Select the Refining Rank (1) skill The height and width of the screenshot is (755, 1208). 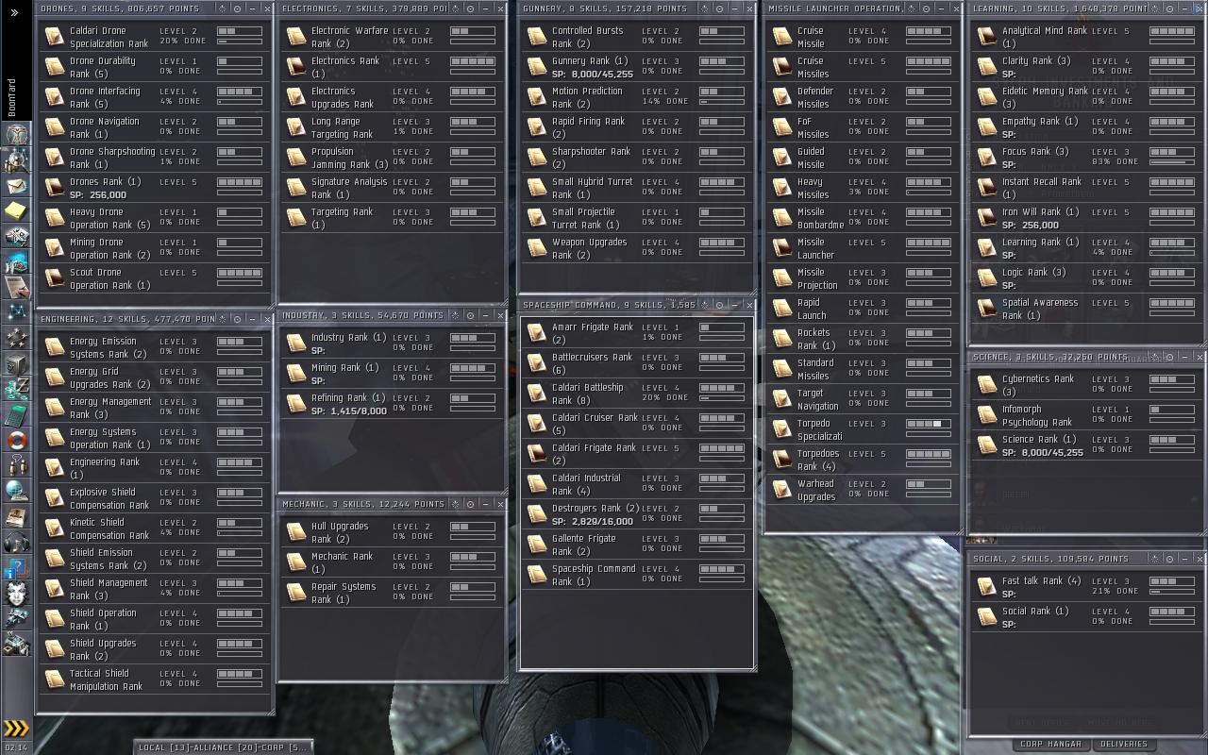(393, 405)
